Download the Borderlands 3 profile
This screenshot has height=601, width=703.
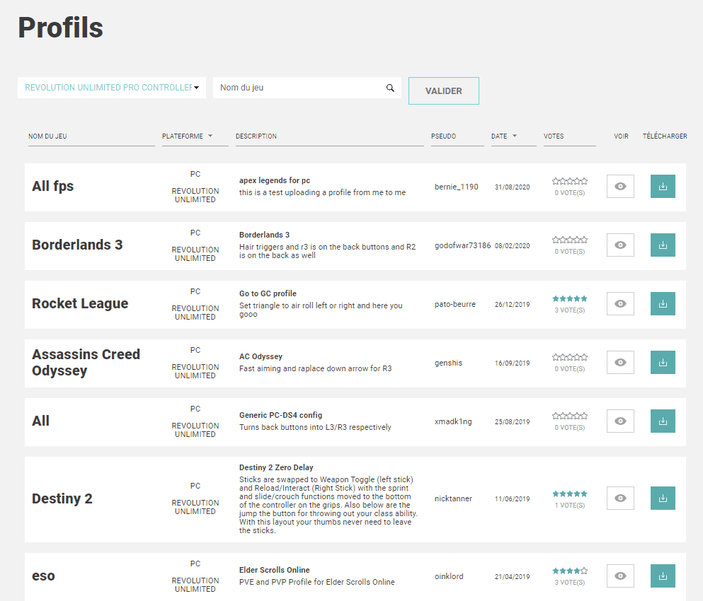pyautogui.click(x=663, y=245)
